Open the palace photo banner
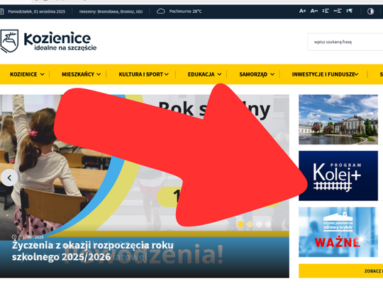The width and height of the screenshot is (383, 288). click(x=338, y=120)
